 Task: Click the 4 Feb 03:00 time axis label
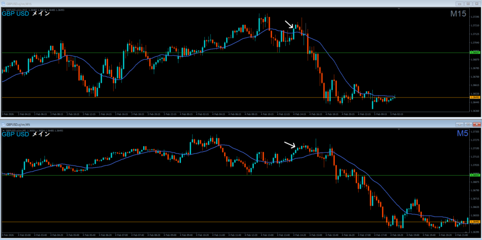pyautogui.click(x=24, y=235)
